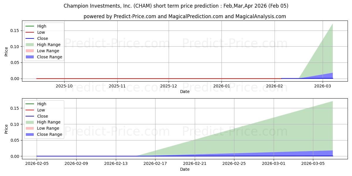
Task: Click the 'Low' text label in top legend
Action: 41,32
